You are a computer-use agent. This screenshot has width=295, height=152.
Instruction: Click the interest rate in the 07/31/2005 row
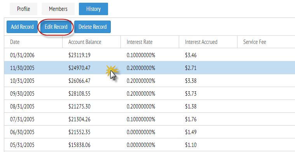pyautogui.click(x=141, y=119)
